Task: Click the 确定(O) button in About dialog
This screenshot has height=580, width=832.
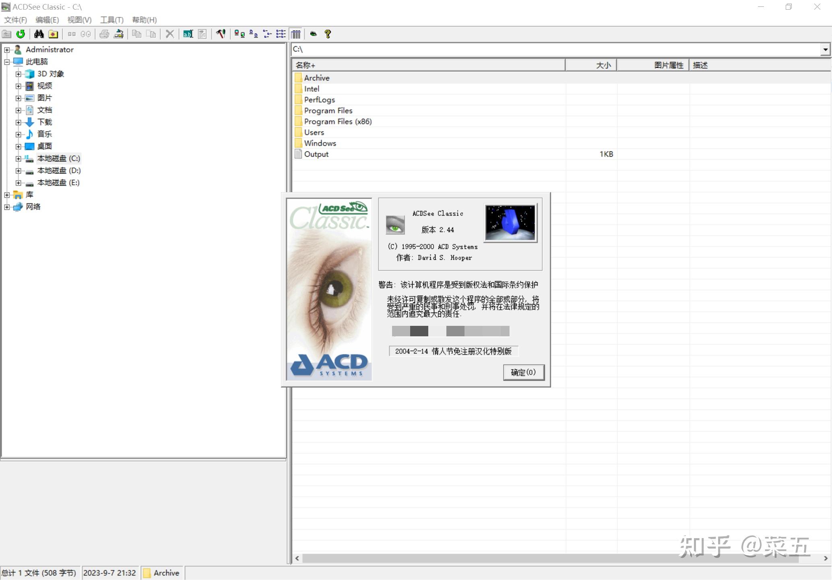Action: 523,372
